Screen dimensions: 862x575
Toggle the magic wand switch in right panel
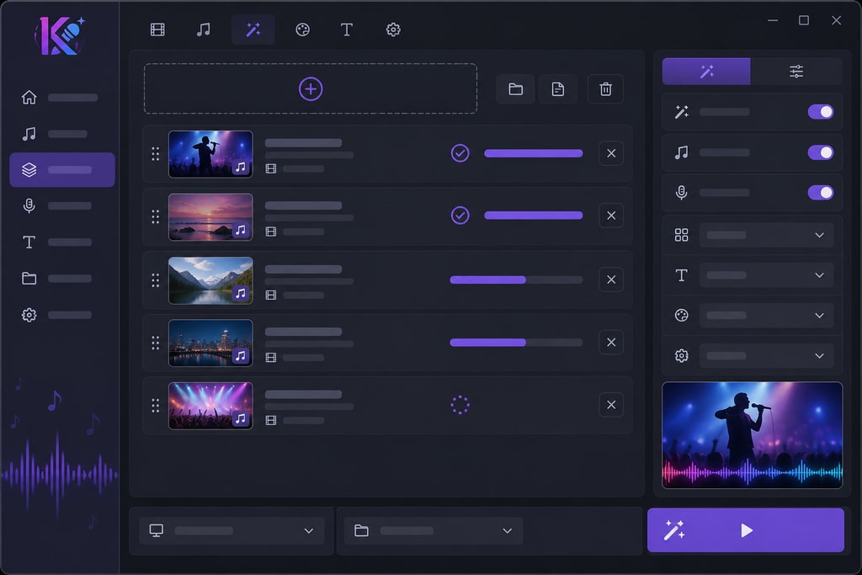[820, 112]
